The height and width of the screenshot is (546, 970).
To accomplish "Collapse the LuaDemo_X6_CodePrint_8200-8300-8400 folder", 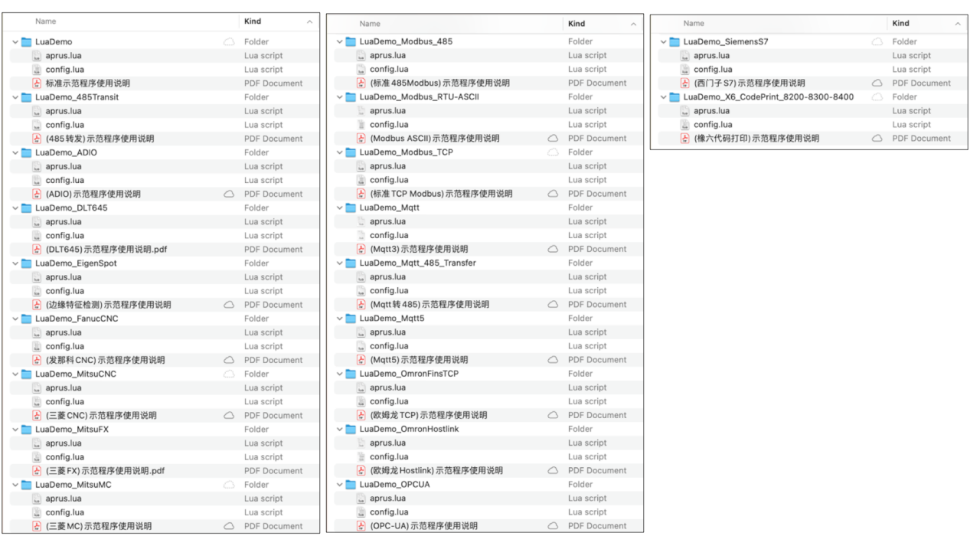I will tap(664, 97).
